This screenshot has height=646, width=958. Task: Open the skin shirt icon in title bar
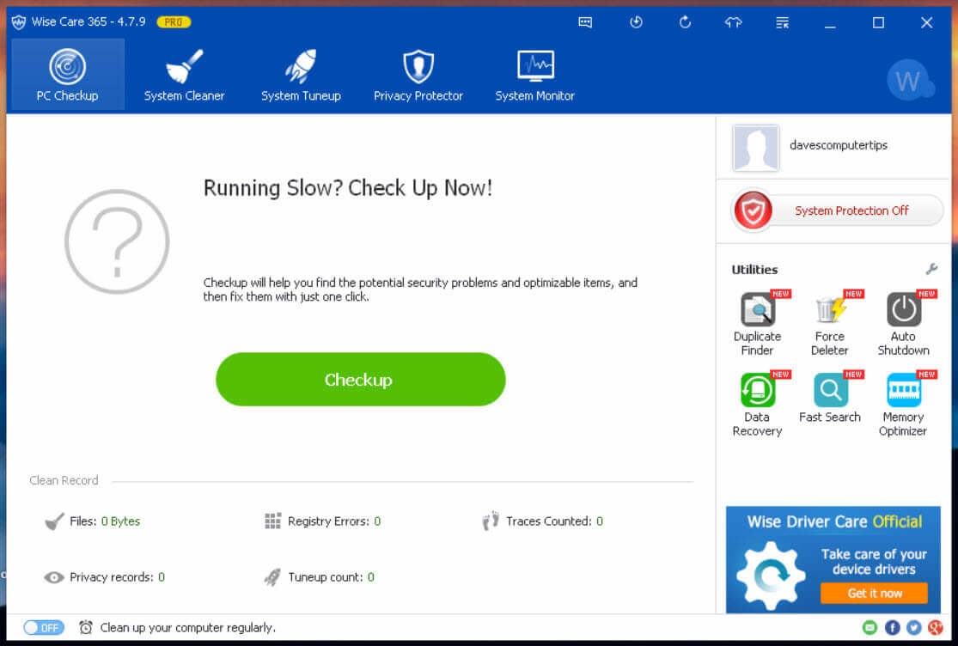(733, 22)
